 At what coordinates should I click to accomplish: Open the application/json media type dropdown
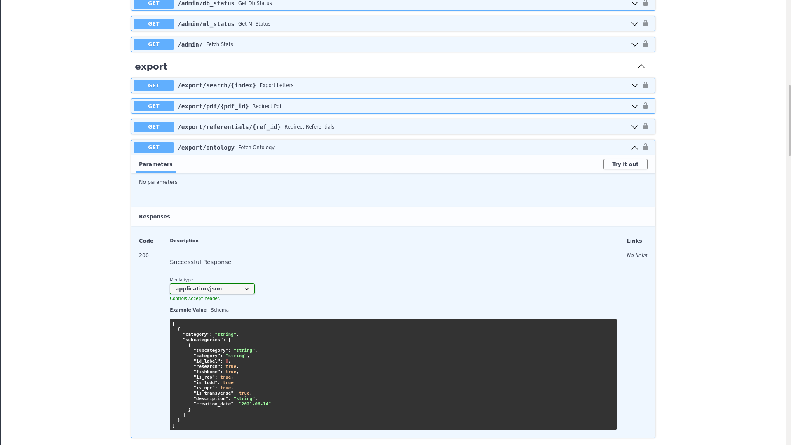point(212,289)
